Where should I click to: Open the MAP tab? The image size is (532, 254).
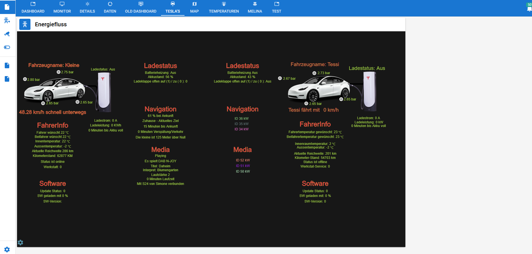click(x=194, y=8)
